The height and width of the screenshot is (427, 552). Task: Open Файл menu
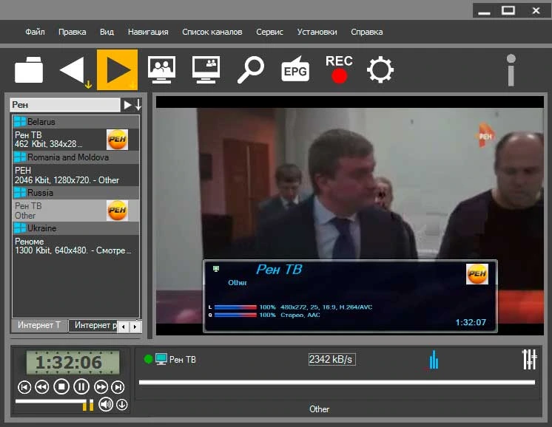(x=35, y=32)
